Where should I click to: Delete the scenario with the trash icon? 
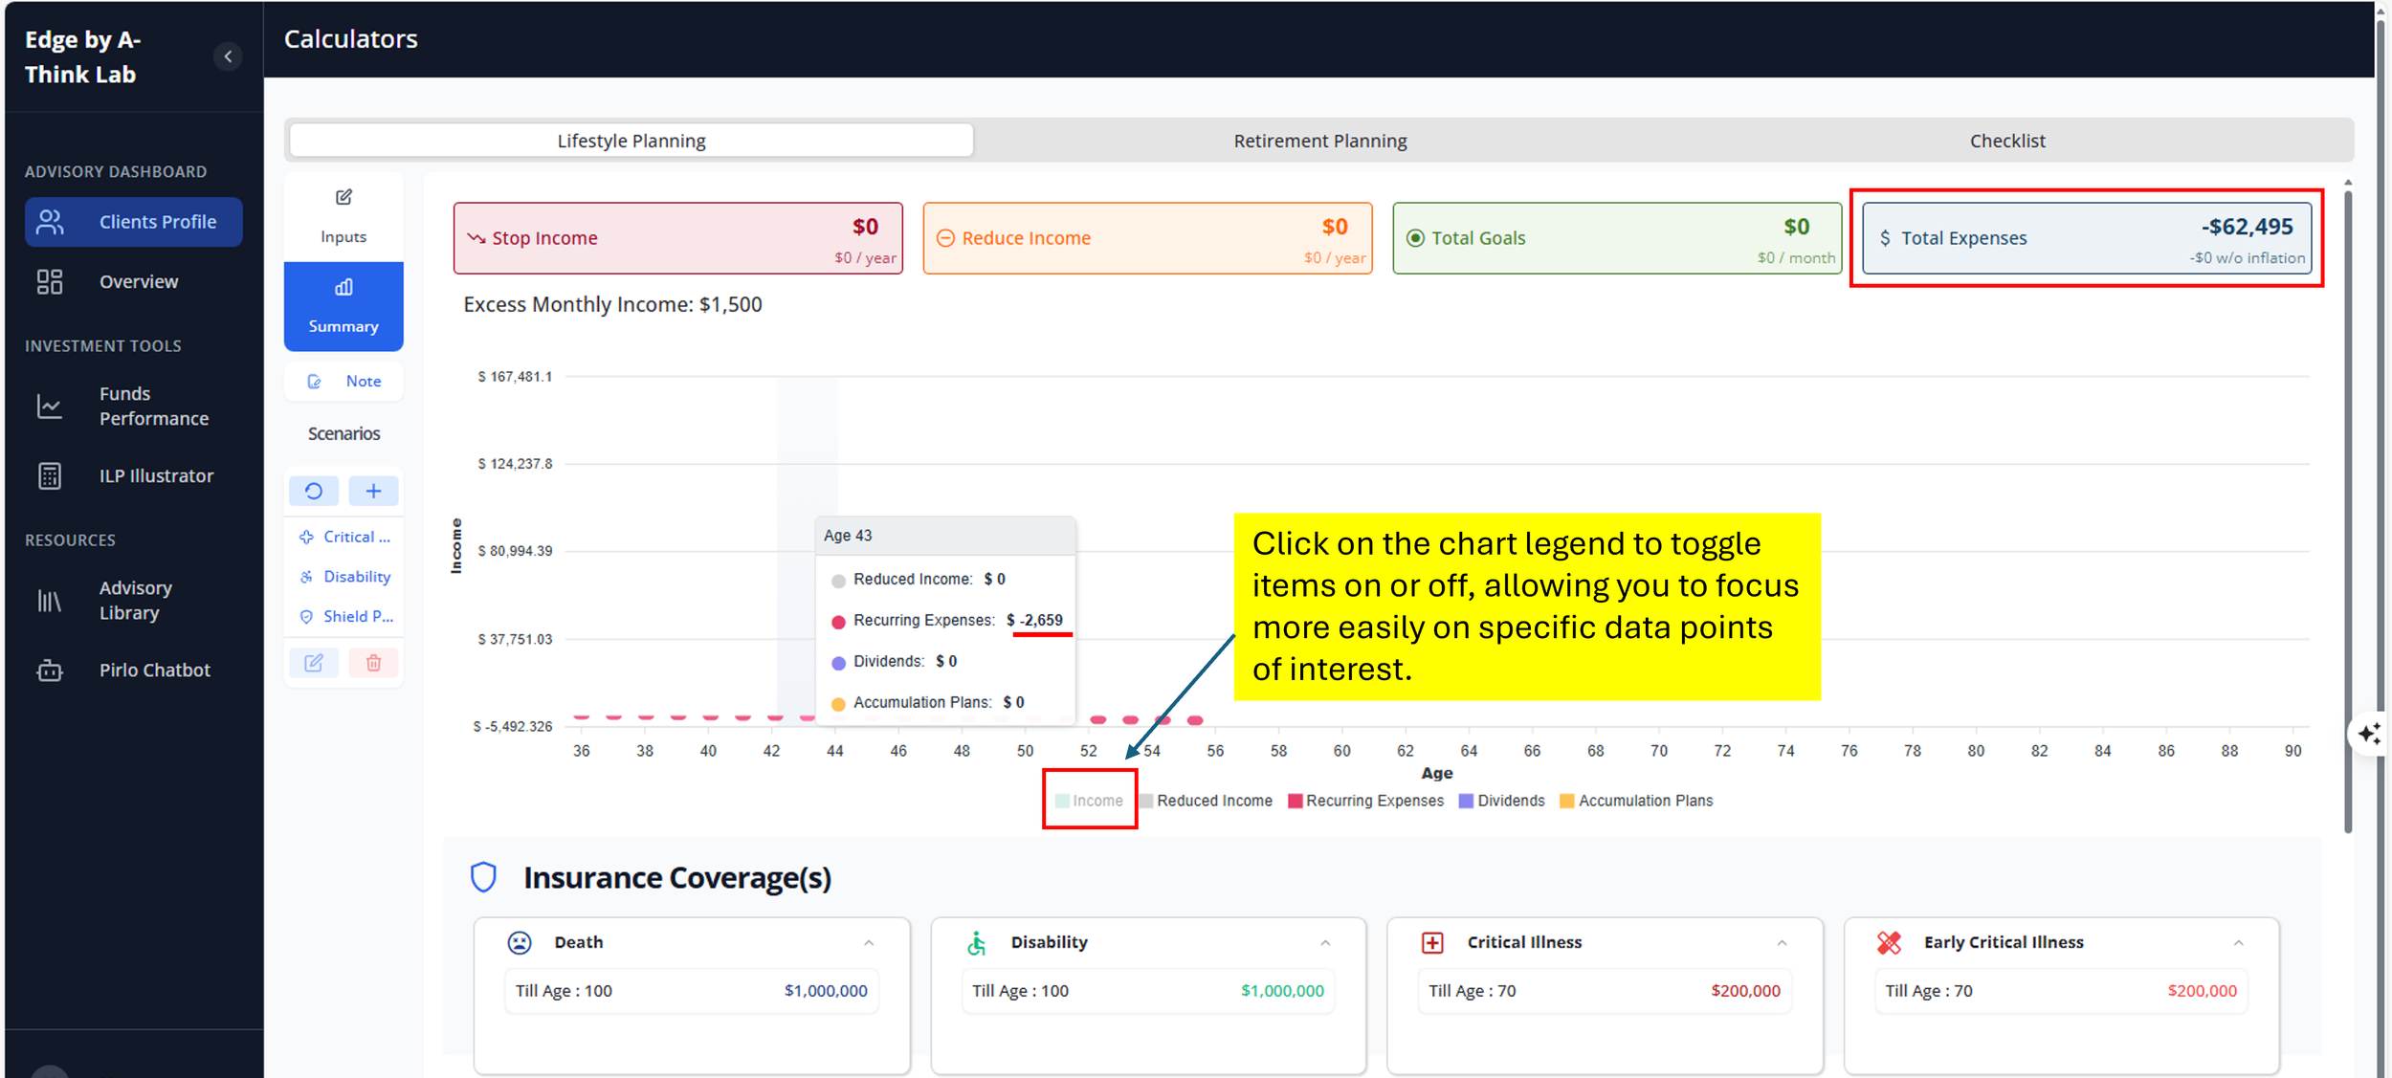click(x=373, y=663)
